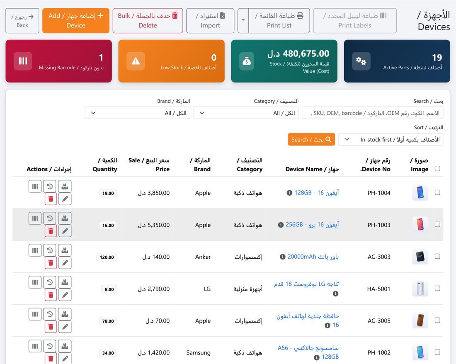This screenshot has height=364, width=456.
Task: Click thumbnail image of AC-3003 power bank
Action: point(420,257)
